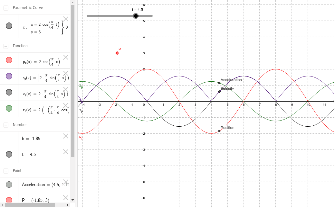Delete the number t = 4.5
The height and width of the screenshot is (208, 335).
click(x=66, y=152)
